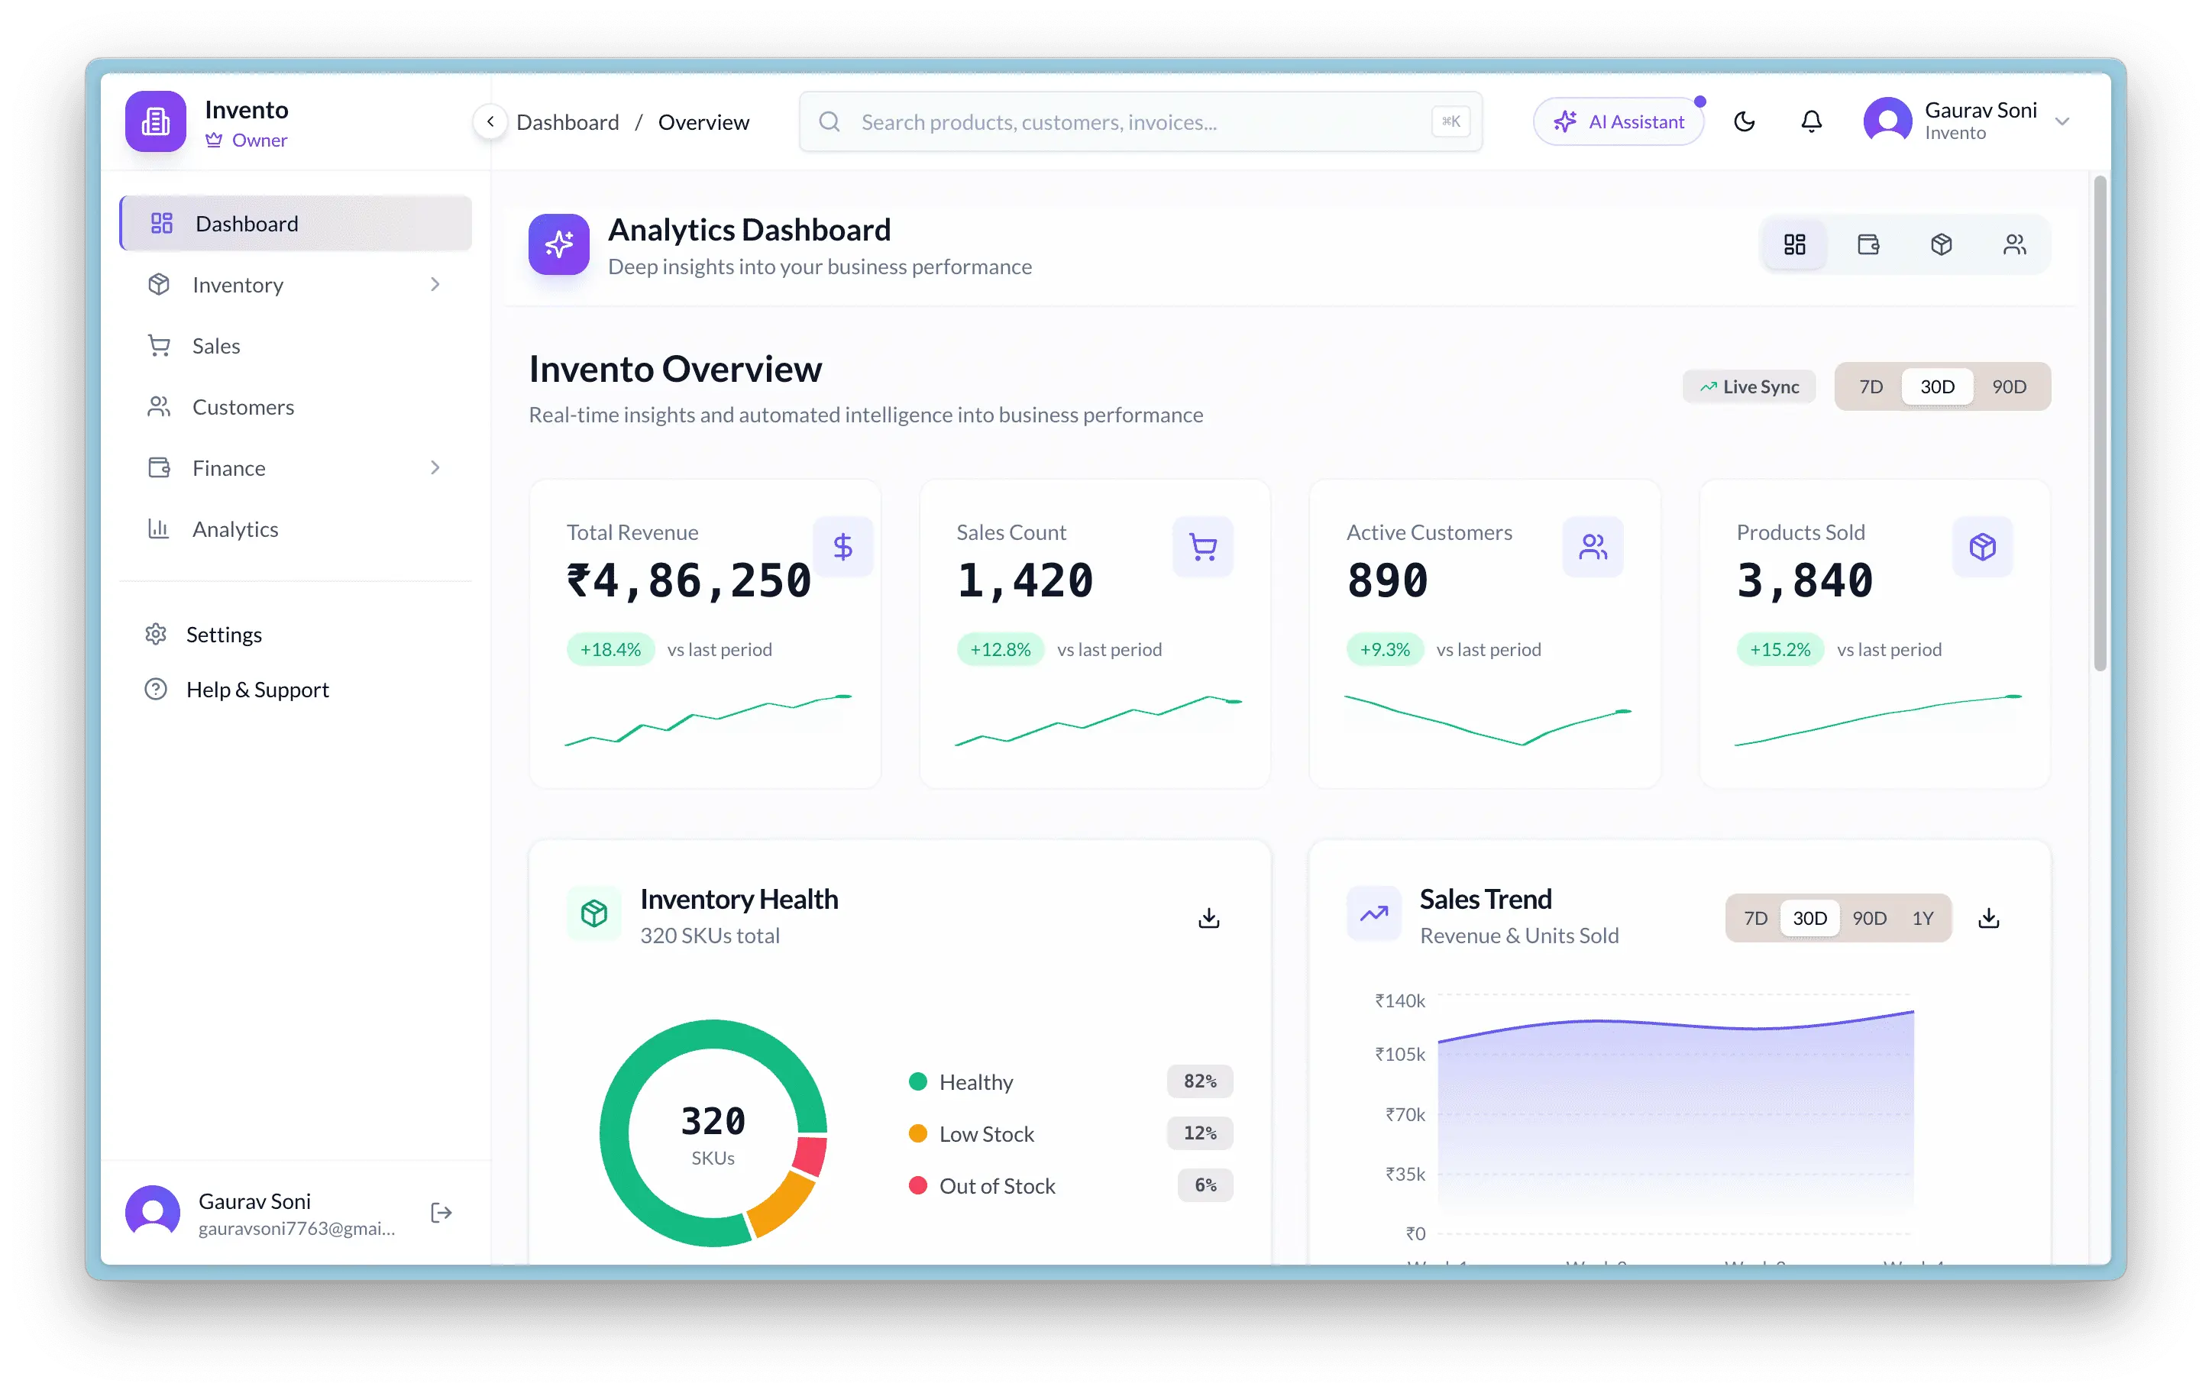Image resolution: width=2212 pixels, height=1393 pixels.
Task: Select 90D in Invento Overview range
Action: tap(2009, 386)
